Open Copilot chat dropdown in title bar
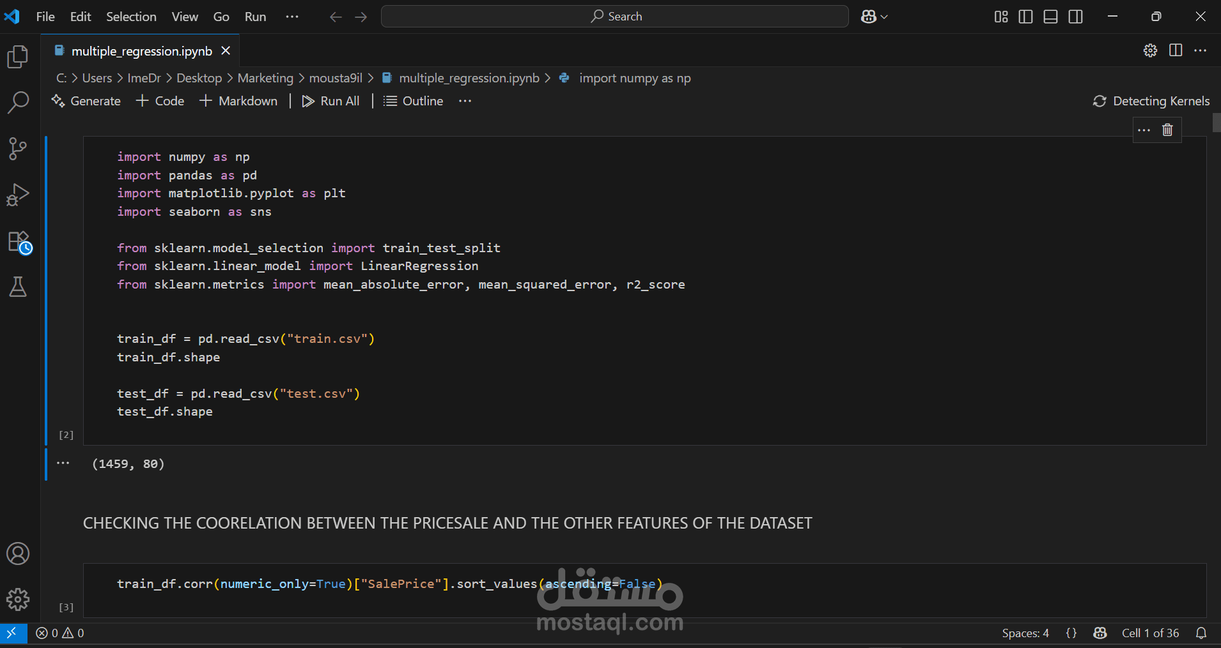 pos(874,17)
